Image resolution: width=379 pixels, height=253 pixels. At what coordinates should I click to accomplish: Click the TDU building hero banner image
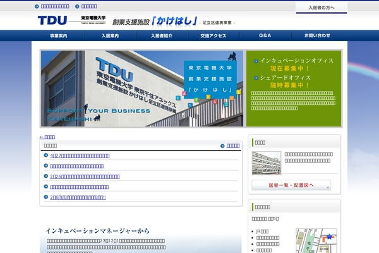[142, 89]
